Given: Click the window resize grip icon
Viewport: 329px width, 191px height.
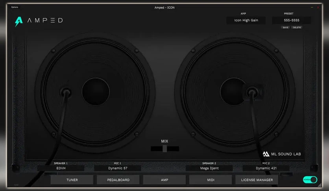Looking at the screenshot, I should pyautogui.click(x=319, y=185).
